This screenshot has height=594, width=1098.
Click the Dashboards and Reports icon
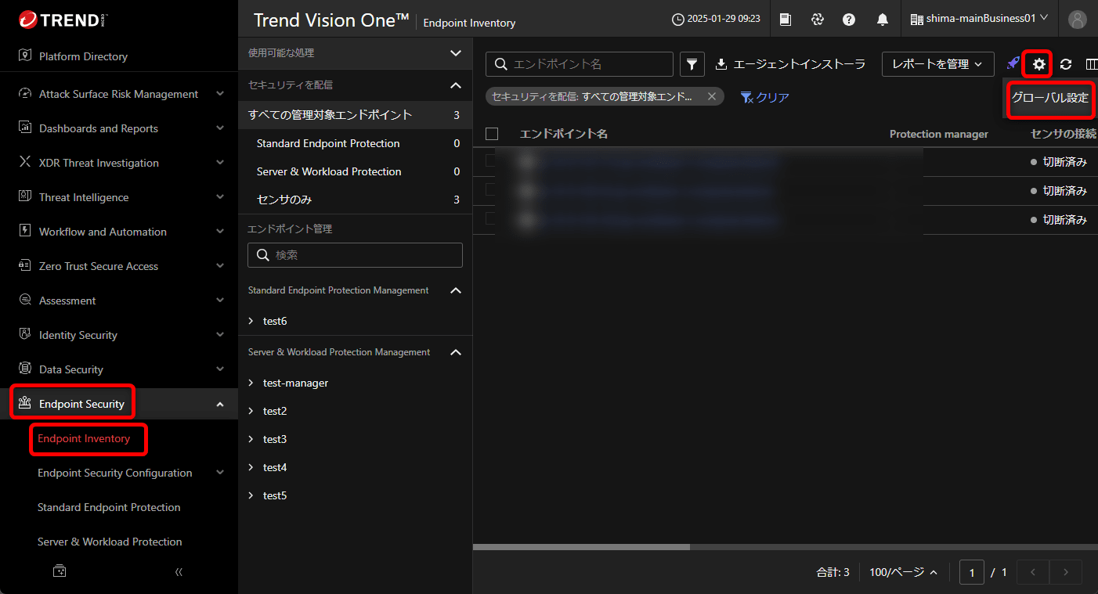[24, 128]
